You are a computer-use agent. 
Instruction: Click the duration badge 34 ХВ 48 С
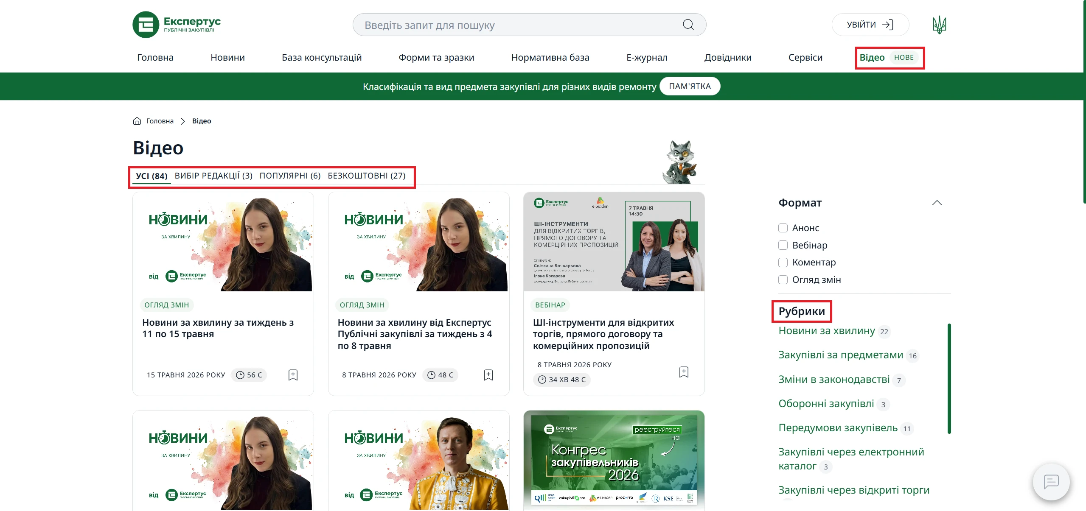(x=562, y=380)
